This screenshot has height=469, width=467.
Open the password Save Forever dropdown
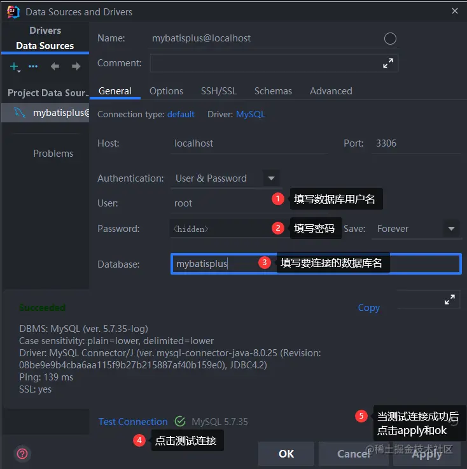pyautogui.click(x=415, y=229)
